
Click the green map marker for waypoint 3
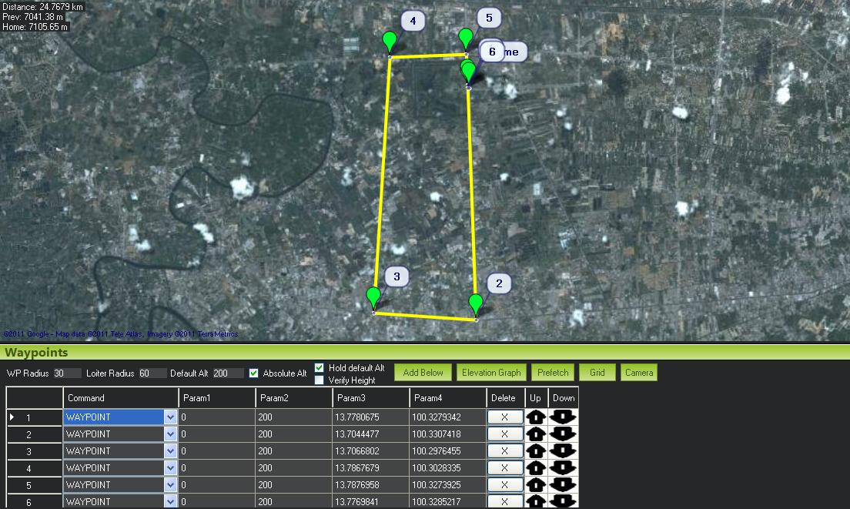point(373,296)
